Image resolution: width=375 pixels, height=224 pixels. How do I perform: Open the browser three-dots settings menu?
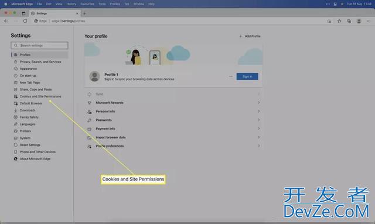click(369, 21)
